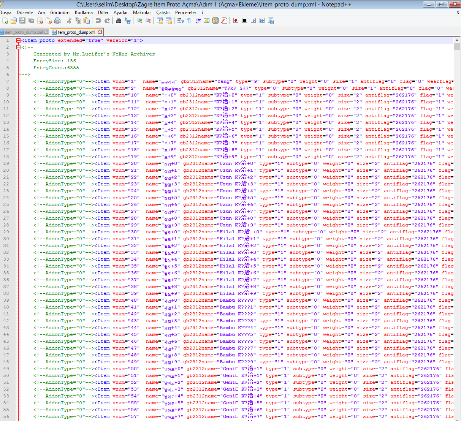Zoom in on the editor text
This screenshot has height=421, width=461.
[x=139, y=21]
